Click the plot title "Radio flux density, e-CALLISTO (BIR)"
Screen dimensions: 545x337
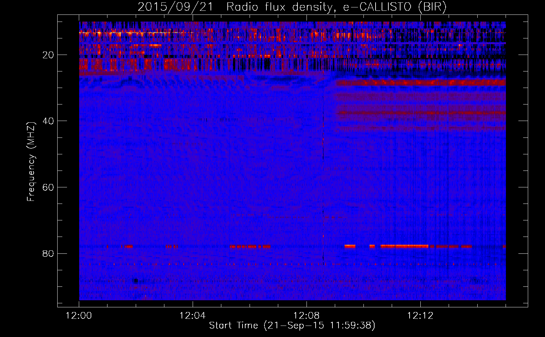click(x=336, y=7)
